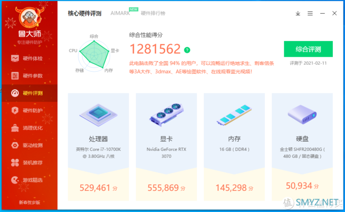Click processor score 529,461

tap(95, 188)
